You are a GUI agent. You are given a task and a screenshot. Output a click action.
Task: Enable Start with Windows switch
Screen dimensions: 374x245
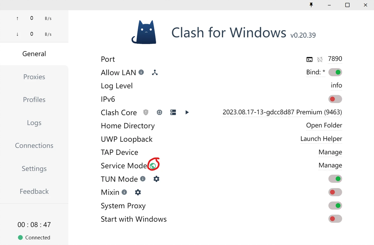pyautogui.click(x=335, y=219)
